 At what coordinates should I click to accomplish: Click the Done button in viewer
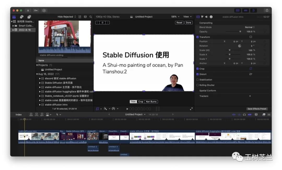tap(189, 23)
